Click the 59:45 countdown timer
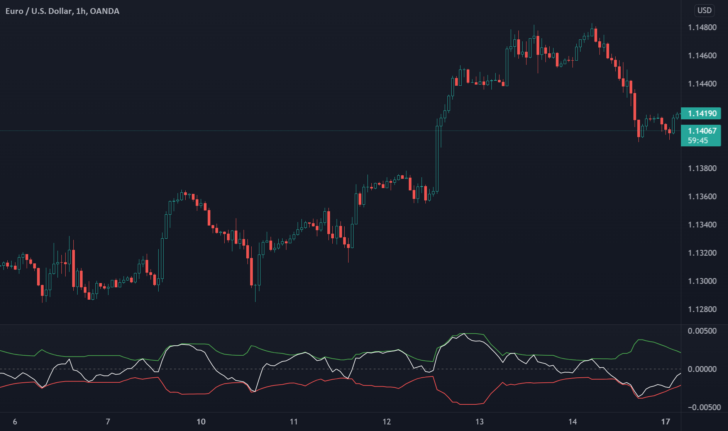Screen dimensions: 728x431 pyautogui.click(x=698, y=141)
